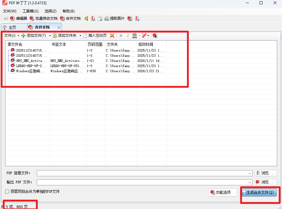Click the red X delete icon
This screenshot has width=282, height=209.
(112, 35)
